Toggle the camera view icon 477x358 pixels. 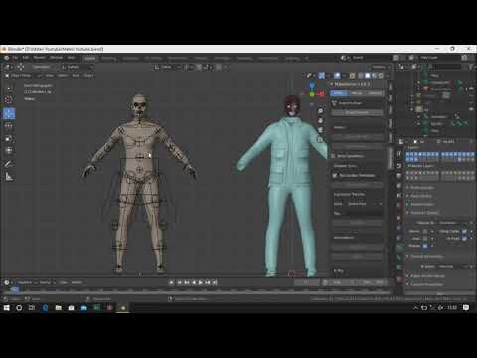point(321,130)
